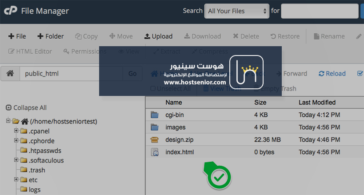Viewport: 364px width, 195px height.
Task: Select the index.html file name
Action: [x=180, y=152]
